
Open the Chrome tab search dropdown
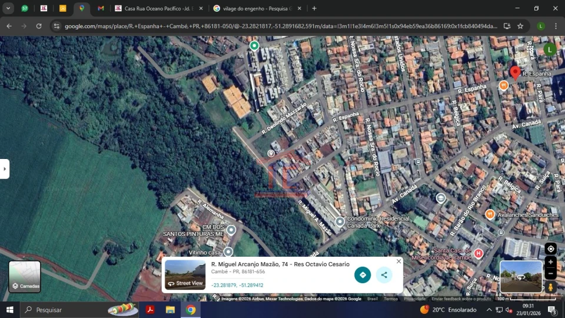8,8
